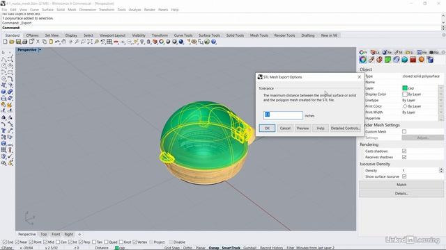Open the Display Color dropdown
The width and height of the screenshot is (446, 250).
pos(441,94)
